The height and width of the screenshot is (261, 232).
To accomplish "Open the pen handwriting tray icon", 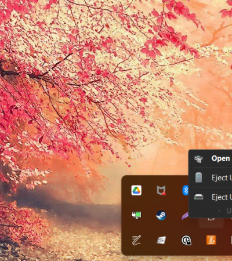I will [x=136, y=240].
